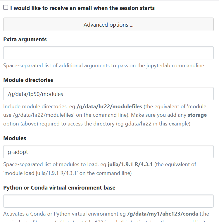The height and width of the screenshot is (222, 219).
Task: Click the Module directories text field
Action: (108, 94)
